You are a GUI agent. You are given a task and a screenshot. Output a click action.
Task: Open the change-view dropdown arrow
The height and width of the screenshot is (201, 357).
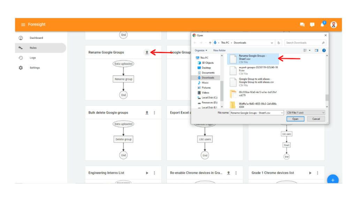tap(310, 50)
